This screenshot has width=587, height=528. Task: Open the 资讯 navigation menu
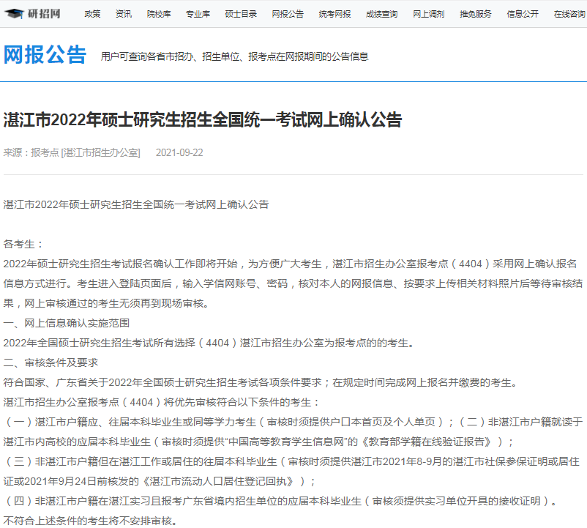pos(123,13)
